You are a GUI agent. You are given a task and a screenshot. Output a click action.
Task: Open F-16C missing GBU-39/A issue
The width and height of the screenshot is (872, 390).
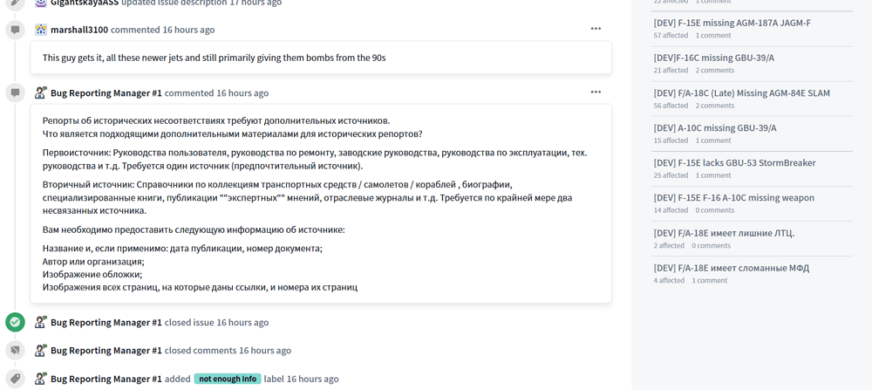coord(713,58)
